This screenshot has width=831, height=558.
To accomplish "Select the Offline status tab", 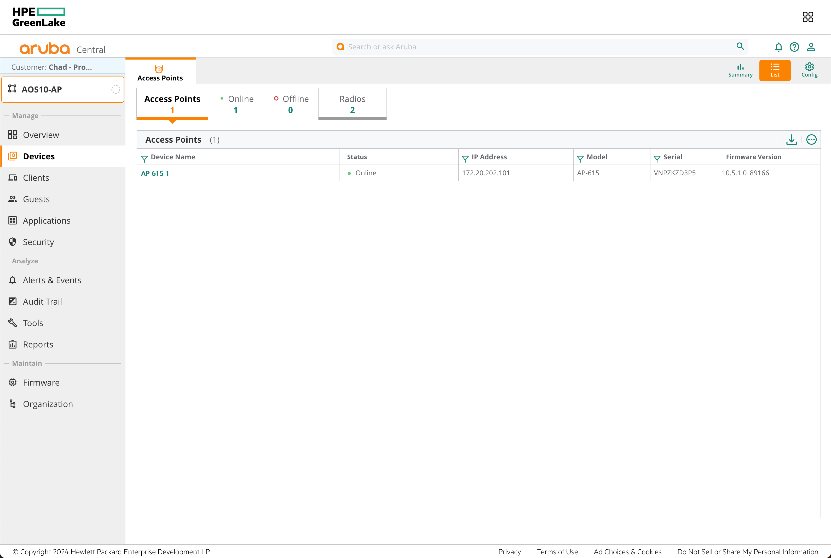I will coord(291,103).
